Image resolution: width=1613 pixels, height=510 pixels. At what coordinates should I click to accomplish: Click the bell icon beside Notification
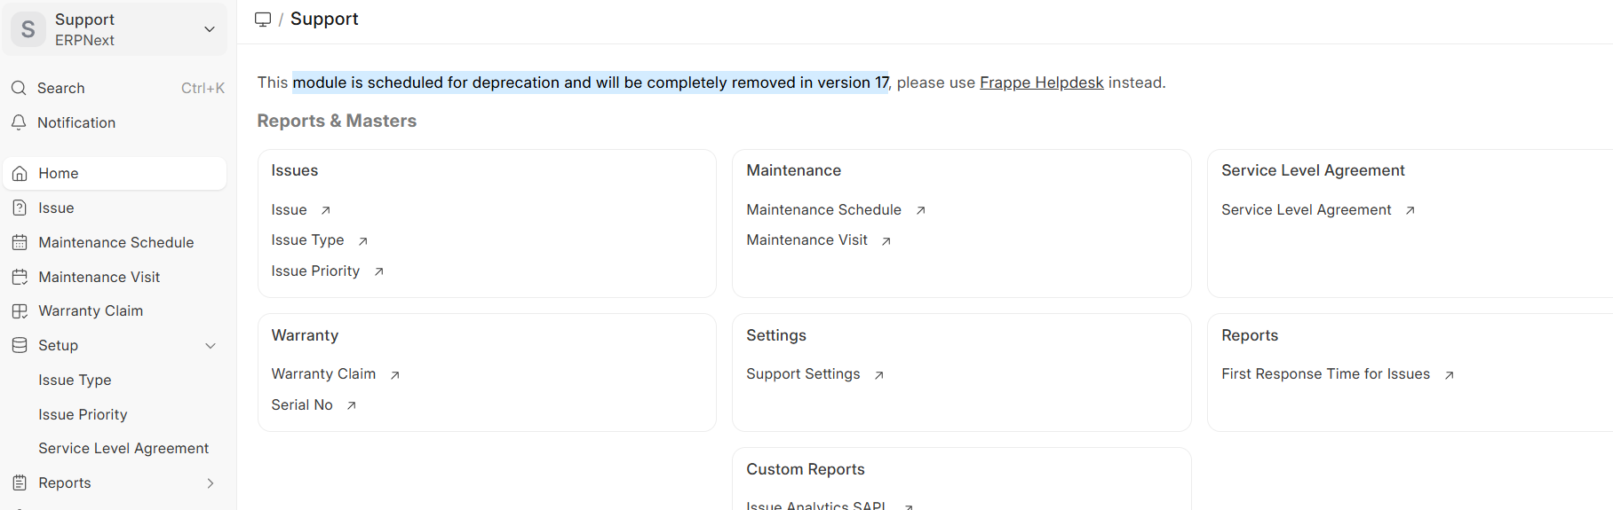[x=19, y=122]
